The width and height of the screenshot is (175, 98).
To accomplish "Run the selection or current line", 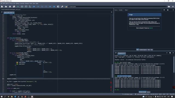I will coord(30,7).
